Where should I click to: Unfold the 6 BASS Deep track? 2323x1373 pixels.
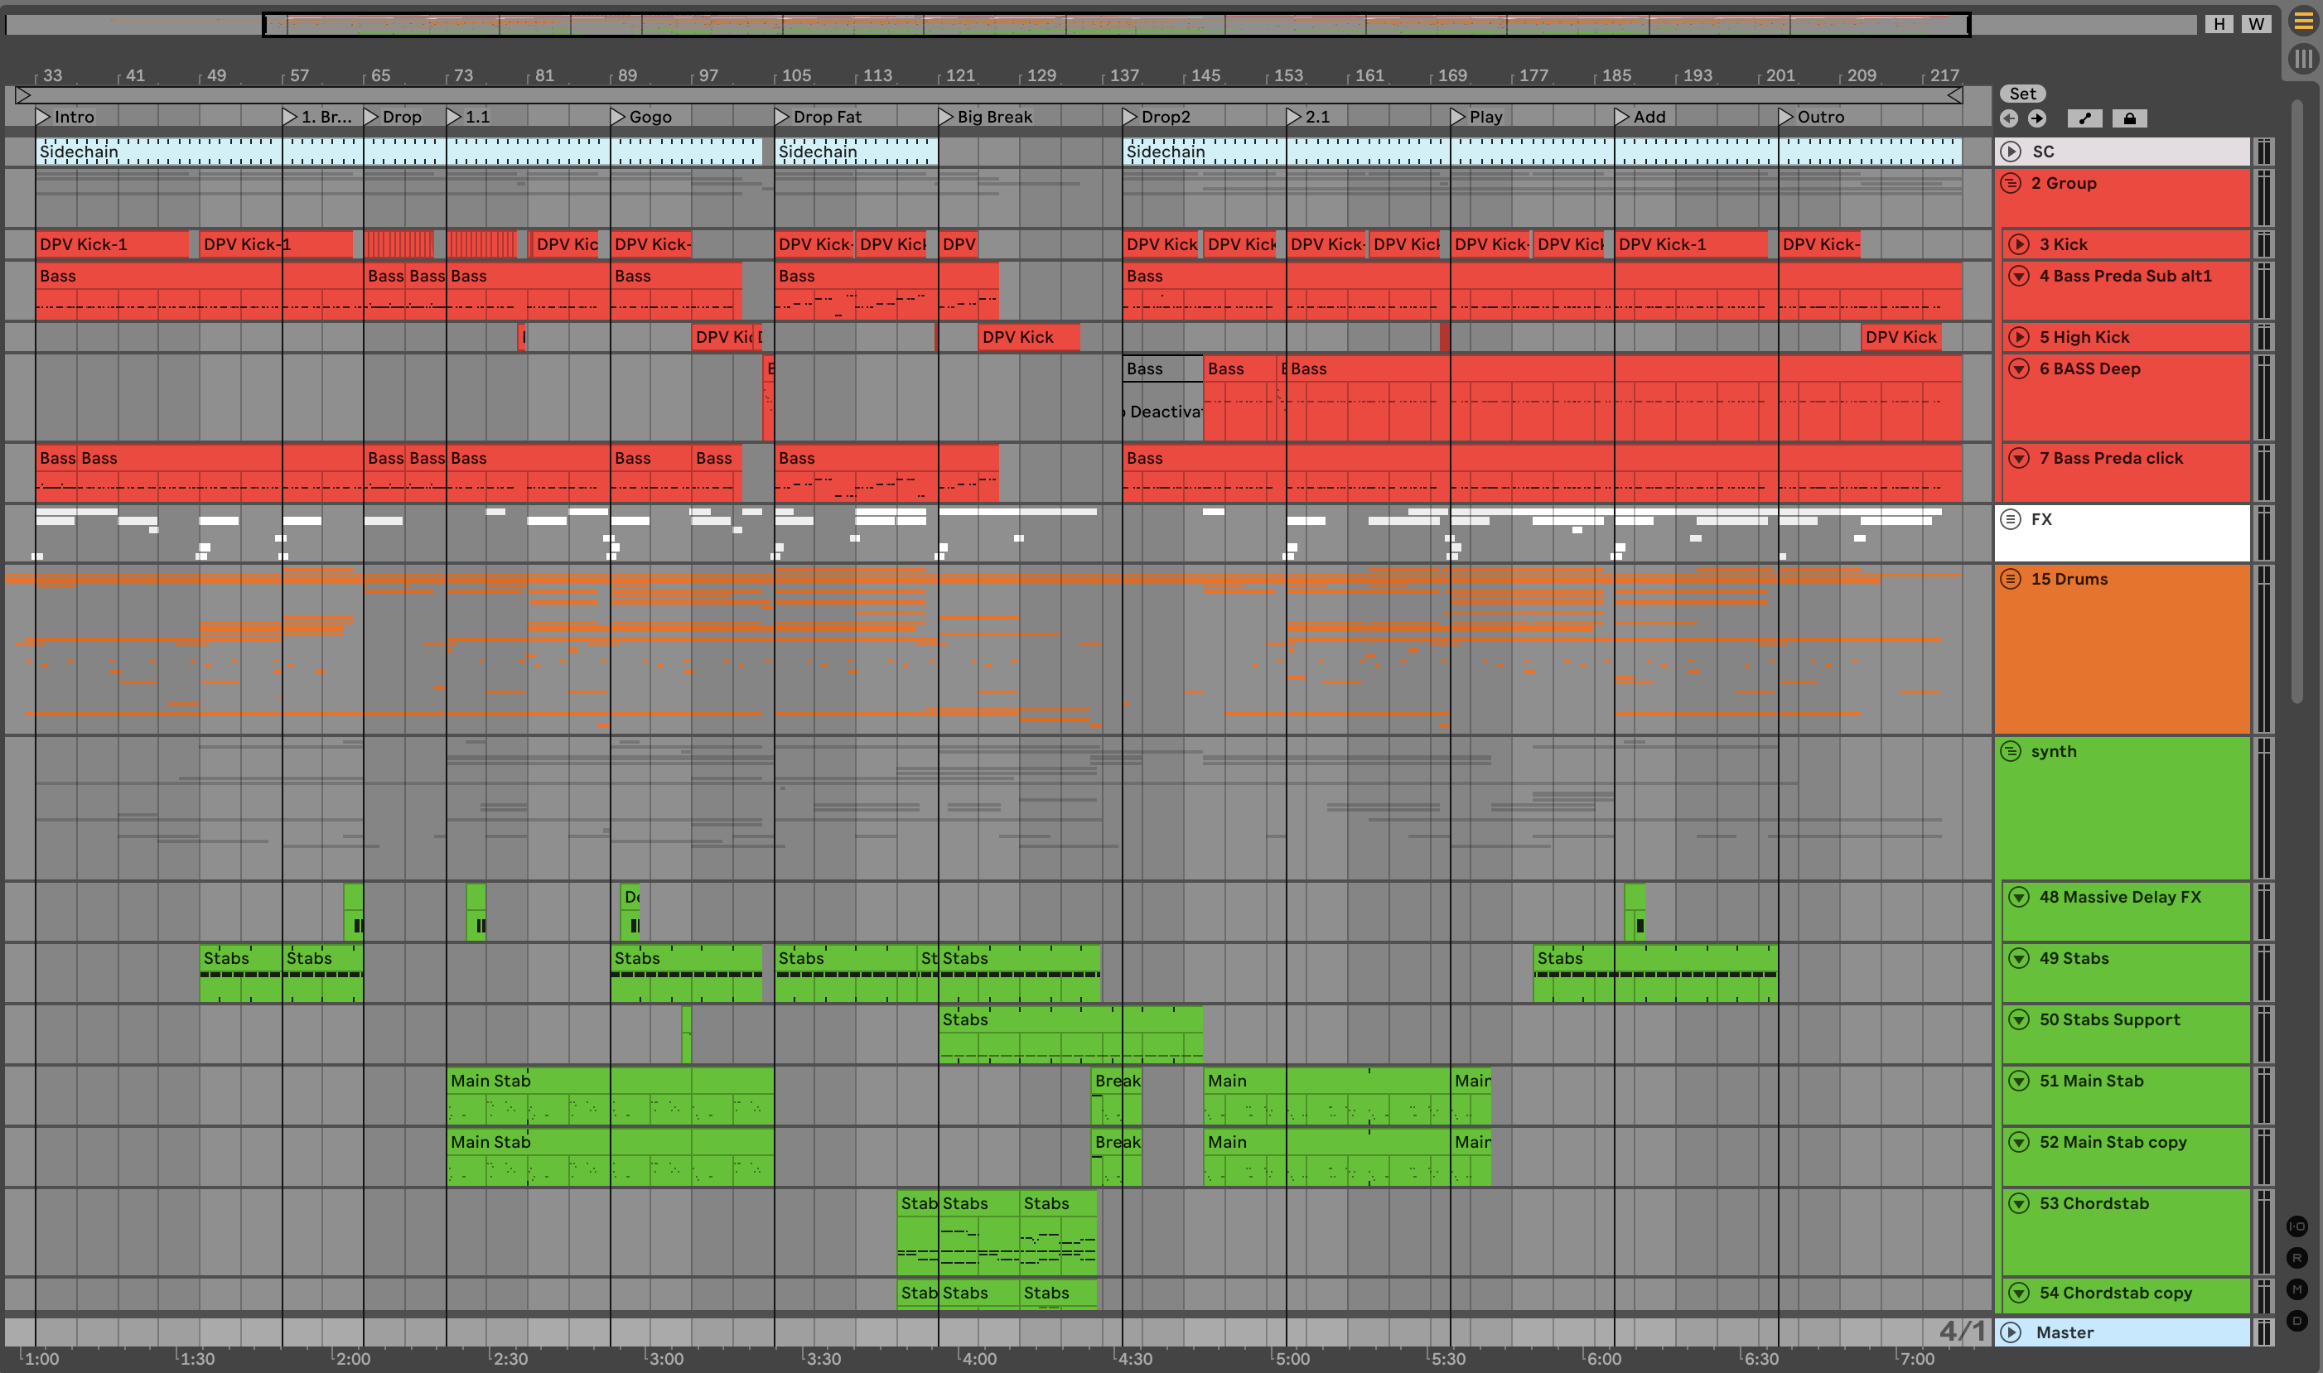[x=2018, y=369]
